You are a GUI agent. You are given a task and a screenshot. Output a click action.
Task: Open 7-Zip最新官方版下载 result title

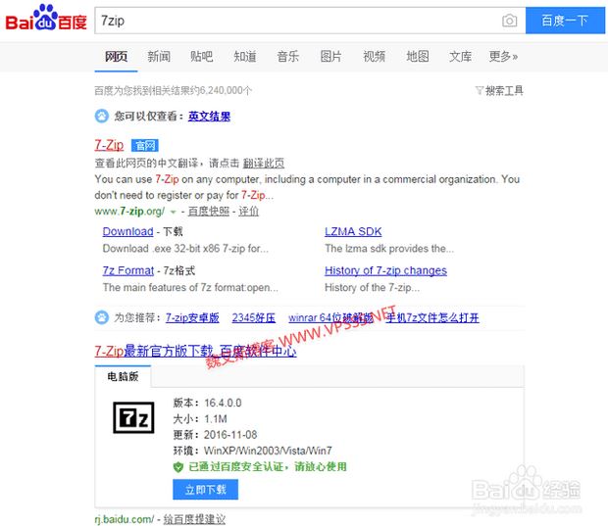(195, 352)
